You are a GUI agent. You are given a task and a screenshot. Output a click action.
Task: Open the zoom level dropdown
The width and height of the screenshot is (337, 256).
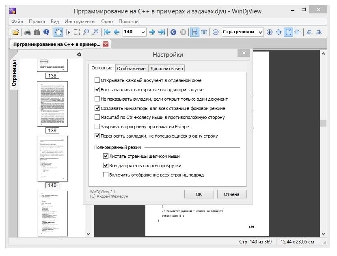pos(260,32)
